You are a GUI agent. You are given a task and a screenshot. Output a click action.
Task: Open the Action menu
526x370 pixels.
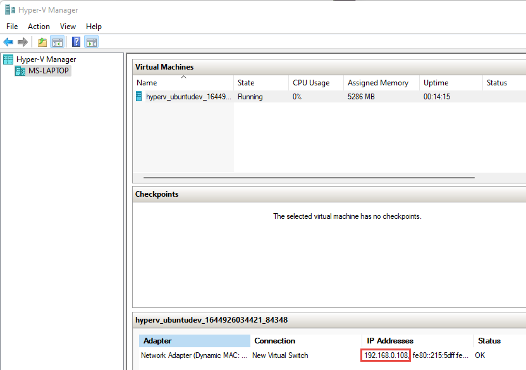coord(39,27)
